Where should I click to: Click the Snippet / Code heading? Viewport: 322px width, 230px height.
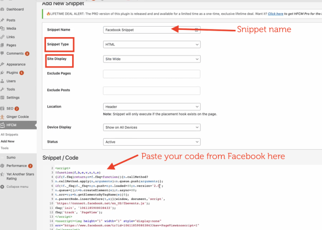pyautogui.click(x=60, y=157)
